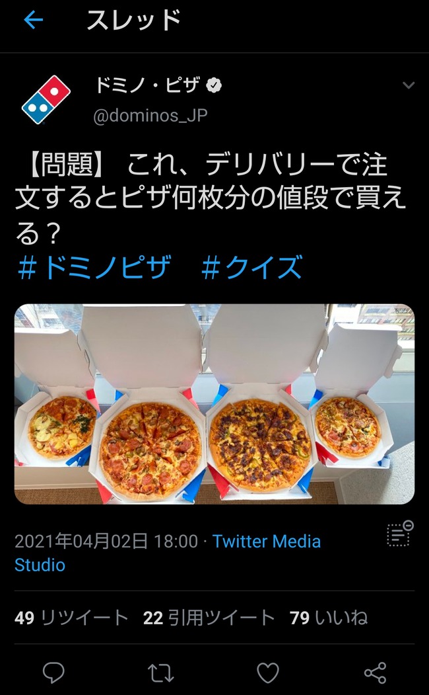Tap the share icon

[375, 673]
